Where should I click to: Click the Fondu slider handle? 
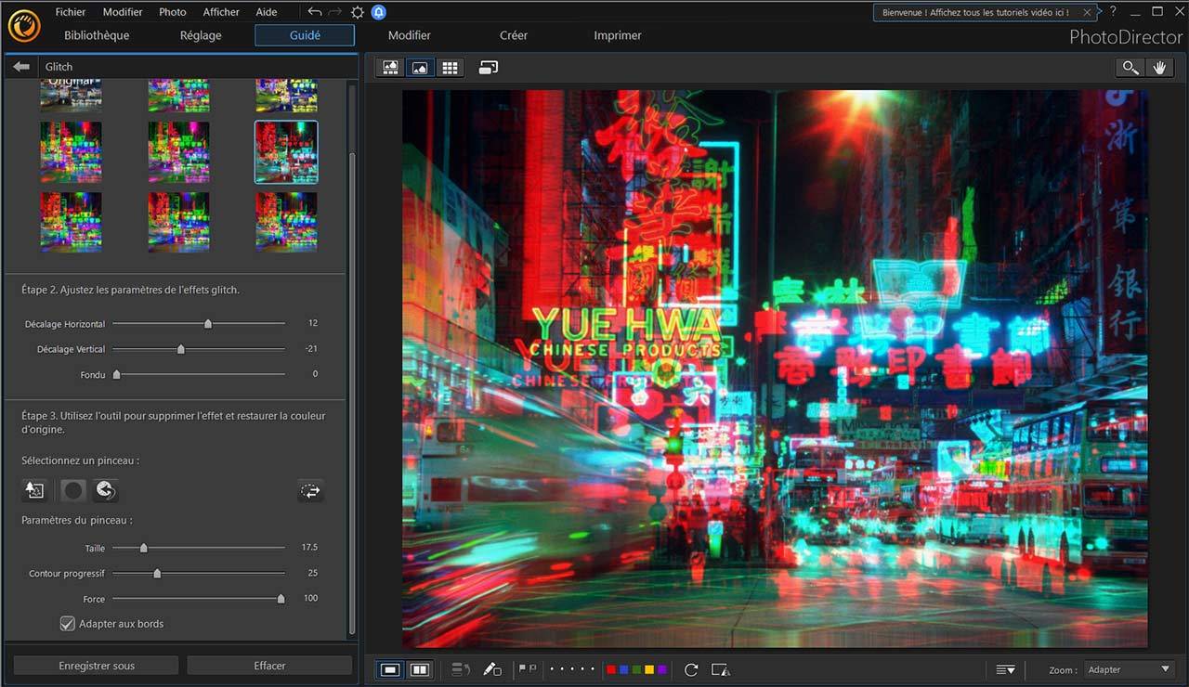(116, 375)
